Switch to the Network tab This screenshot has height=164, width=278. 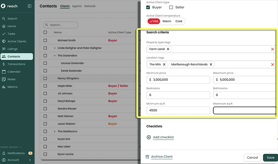tap(90, 6)
